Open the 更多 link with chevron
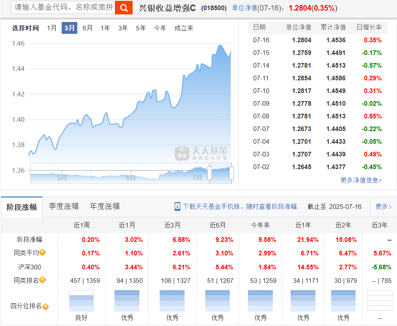The width and height of the screenshot is (397, 326). tap(383, 207)
